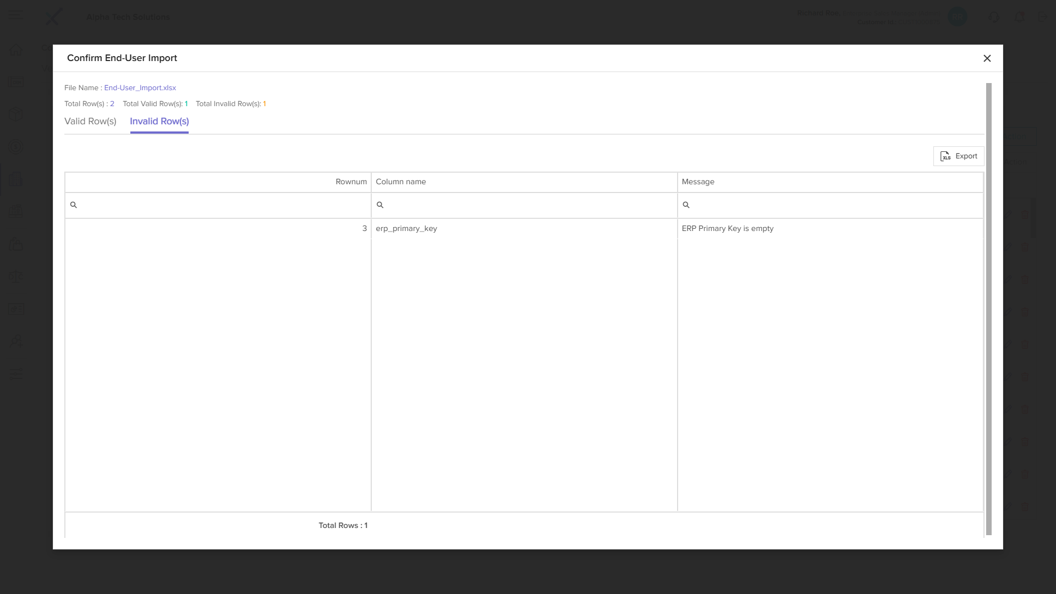Click the dialog's vertical scrollbar

[988, 308]
